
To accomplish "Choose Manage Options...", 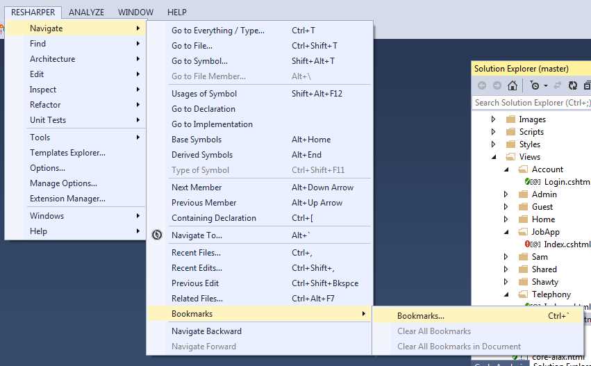I will [76, 183].
